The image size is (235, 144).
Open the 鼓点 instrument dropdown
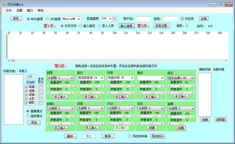tap(151, 78)
